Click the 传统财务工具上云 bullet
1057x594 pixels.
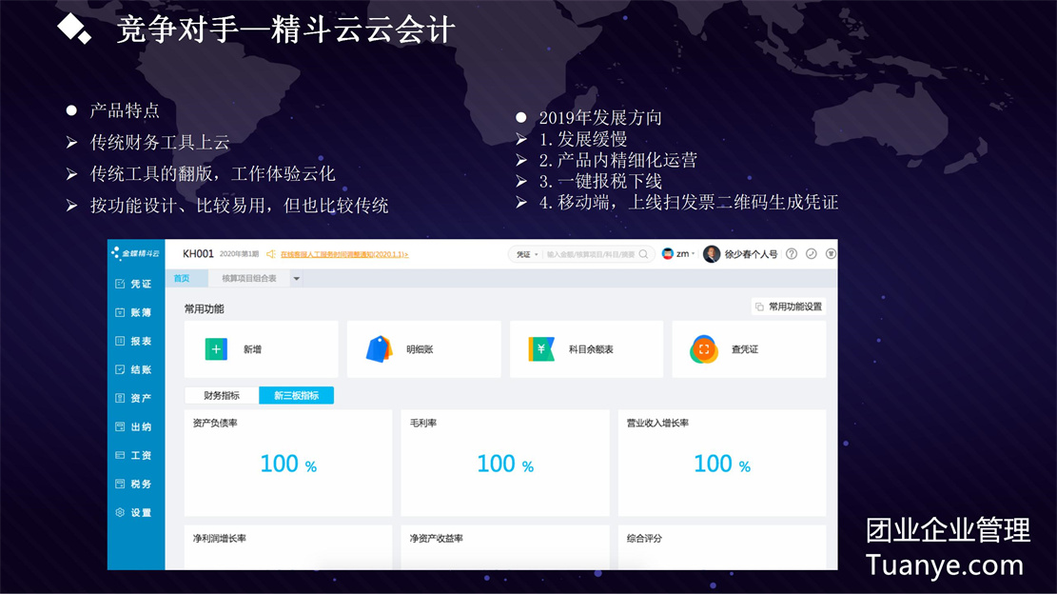160,142
